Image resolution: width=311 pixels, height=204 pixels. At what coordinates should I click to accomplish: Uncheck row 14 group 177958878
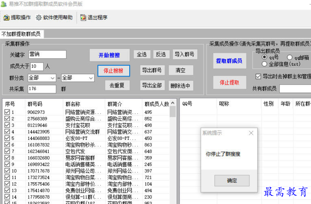[x=7, y=197]
